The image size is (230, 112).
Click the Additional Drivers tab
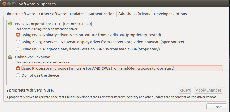point(134,14)
